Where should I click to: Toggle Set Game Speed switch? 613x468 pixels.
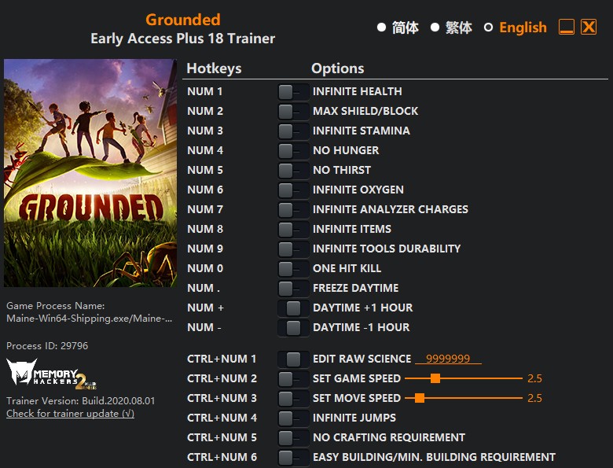click(x=293, y=379)
